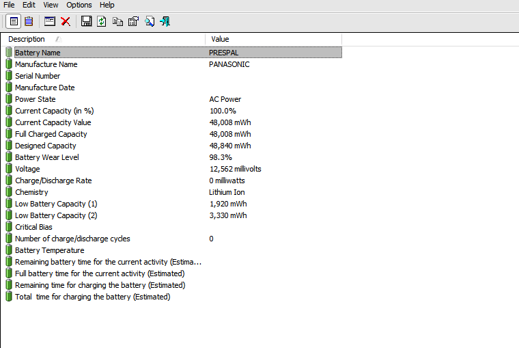Select Total time for charging the battery row
Viewport: 519px width, 348px height.
(x=92, y=296)
